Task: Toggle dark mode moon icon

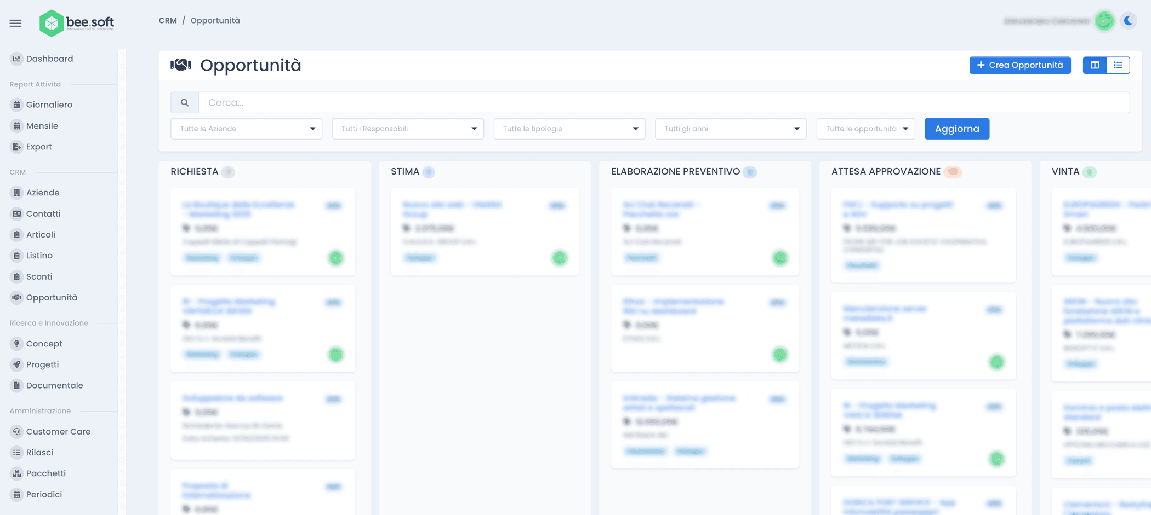Action: 1128,21
